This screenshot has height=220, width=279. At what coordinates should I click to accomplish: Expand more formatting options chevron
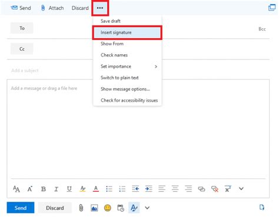[241, 189]
